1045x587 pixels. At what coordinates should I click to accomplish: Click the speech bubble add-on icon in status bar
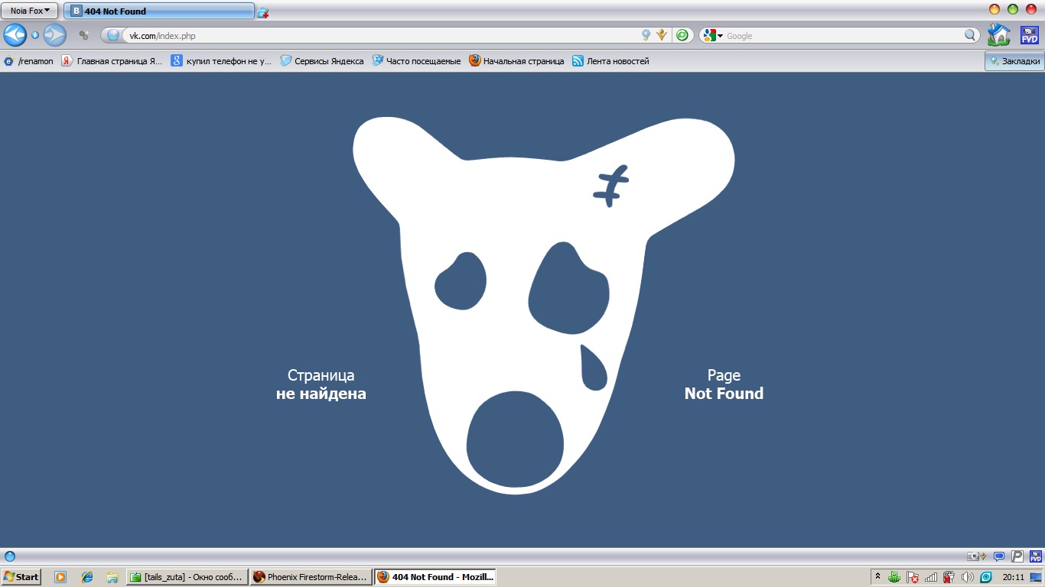click(998, 556)
